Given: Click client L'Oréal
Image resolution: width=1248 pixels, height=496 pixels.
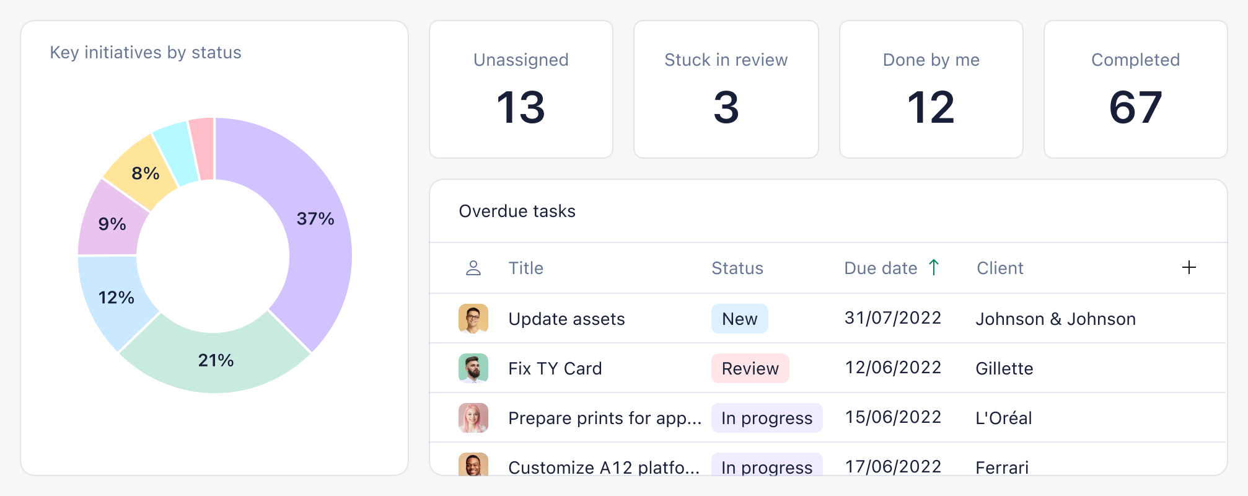Looking at the screenshot, I should pos(1004,418).
